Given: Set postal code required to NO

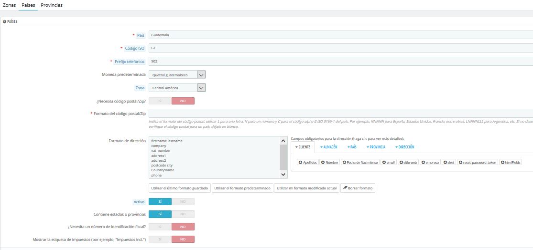Looking at the screenshot, I should coord(183,101).
